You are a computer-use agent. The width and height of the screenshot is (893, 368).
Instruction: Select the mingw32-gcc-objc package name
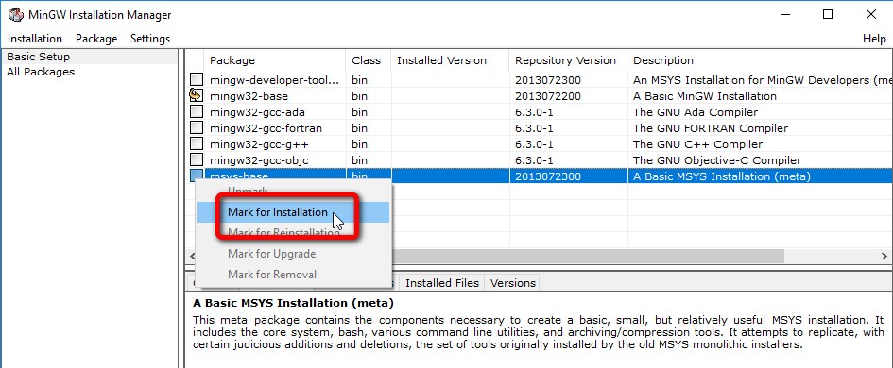click(x=259, y=160)
